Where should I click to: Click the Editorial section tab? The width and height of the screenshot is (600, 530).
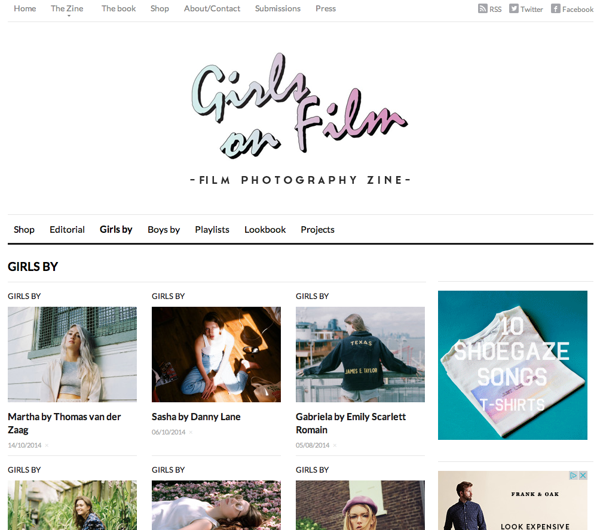(x=68, y=230)
